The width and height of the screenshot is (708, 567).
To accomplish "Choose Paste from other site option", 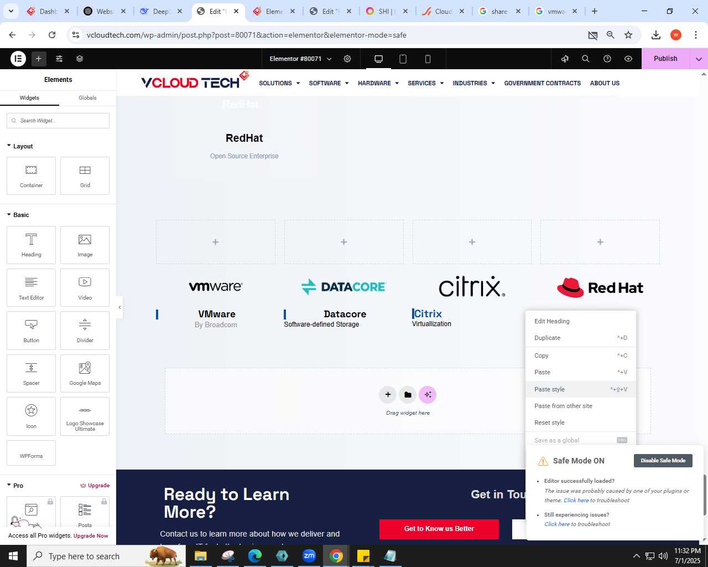I will [x=581, y=406].
